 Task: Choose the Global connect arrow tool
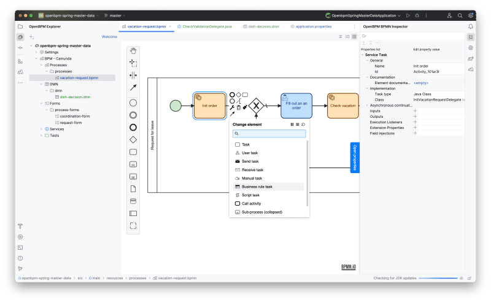133,87
